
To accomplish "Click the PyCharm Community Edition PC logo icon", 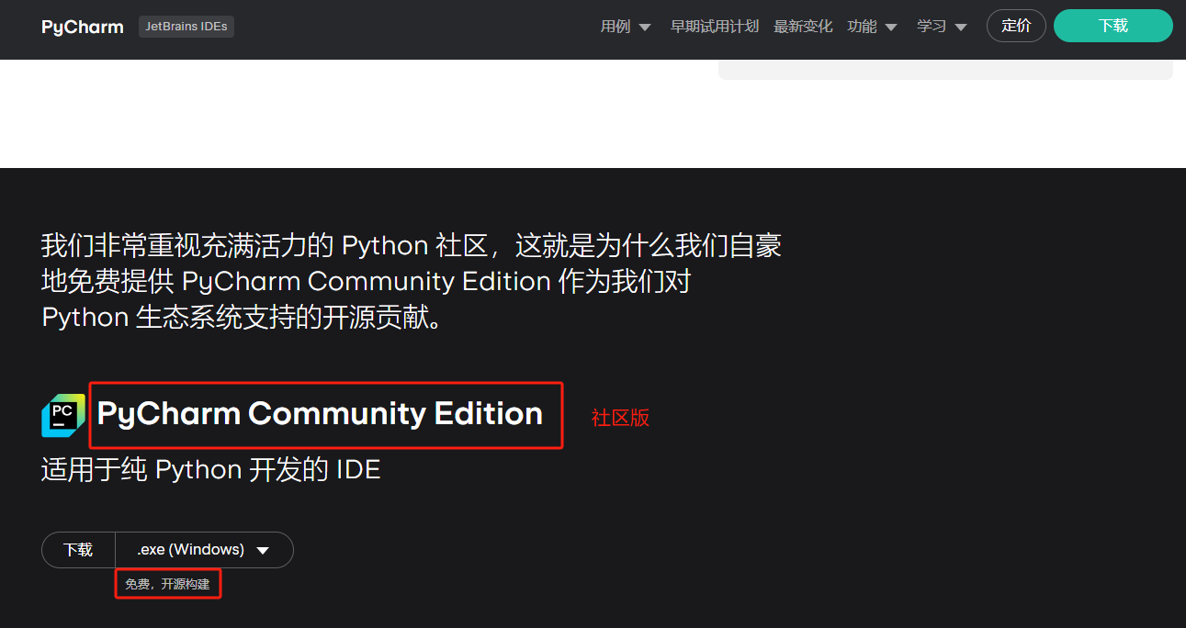I will tap(63, 415).
